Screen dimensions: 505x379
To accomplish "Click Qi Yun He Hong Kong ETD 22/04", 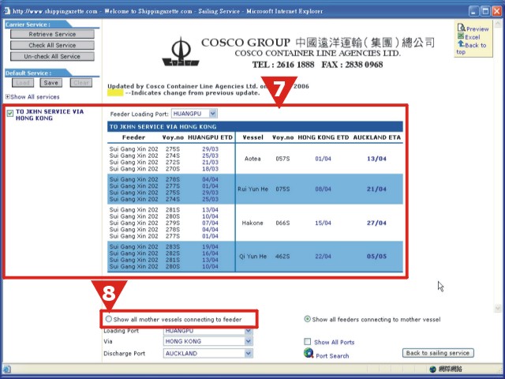I will [x=323, y=257].
